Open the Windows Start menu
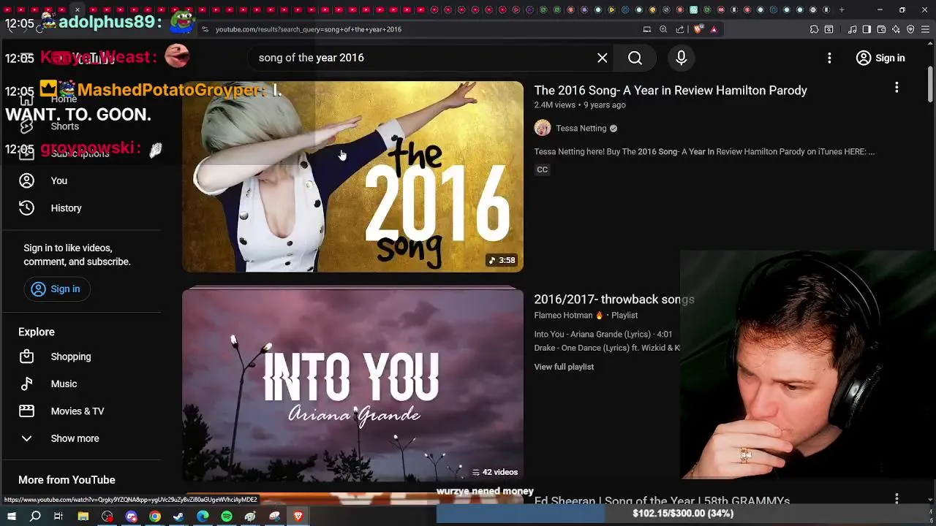 12,517
